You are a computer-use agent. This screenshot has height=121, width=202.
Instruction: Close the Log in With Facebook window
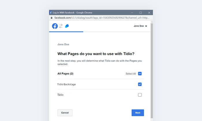pos(149,13)
